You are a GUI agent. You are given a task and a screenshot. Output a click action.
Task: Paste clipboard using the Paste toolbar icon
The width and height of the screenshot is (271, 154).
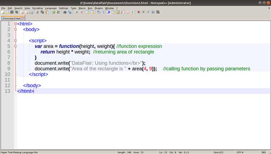47,12
